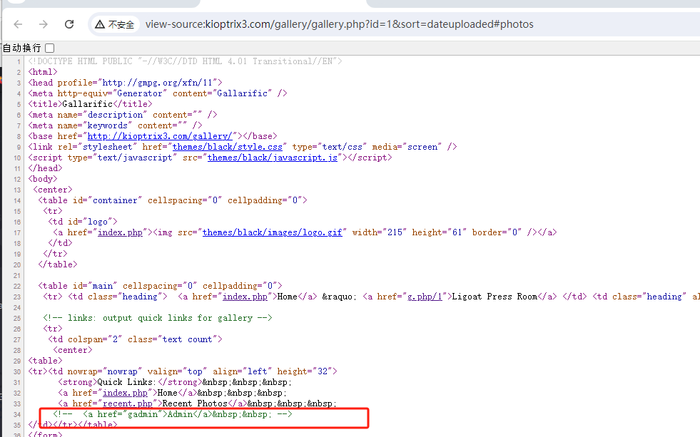The image size is (700, 437).
Task: Click the DOCTYPE declaration text on line 1
Action: coord(185,61)
